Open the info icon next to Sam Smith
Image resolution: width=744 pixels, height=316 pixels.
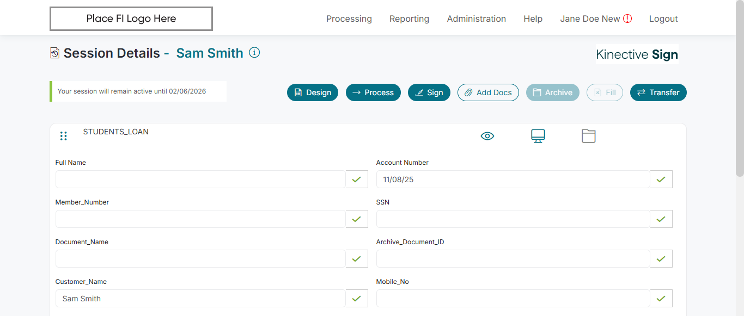(254, 53)
